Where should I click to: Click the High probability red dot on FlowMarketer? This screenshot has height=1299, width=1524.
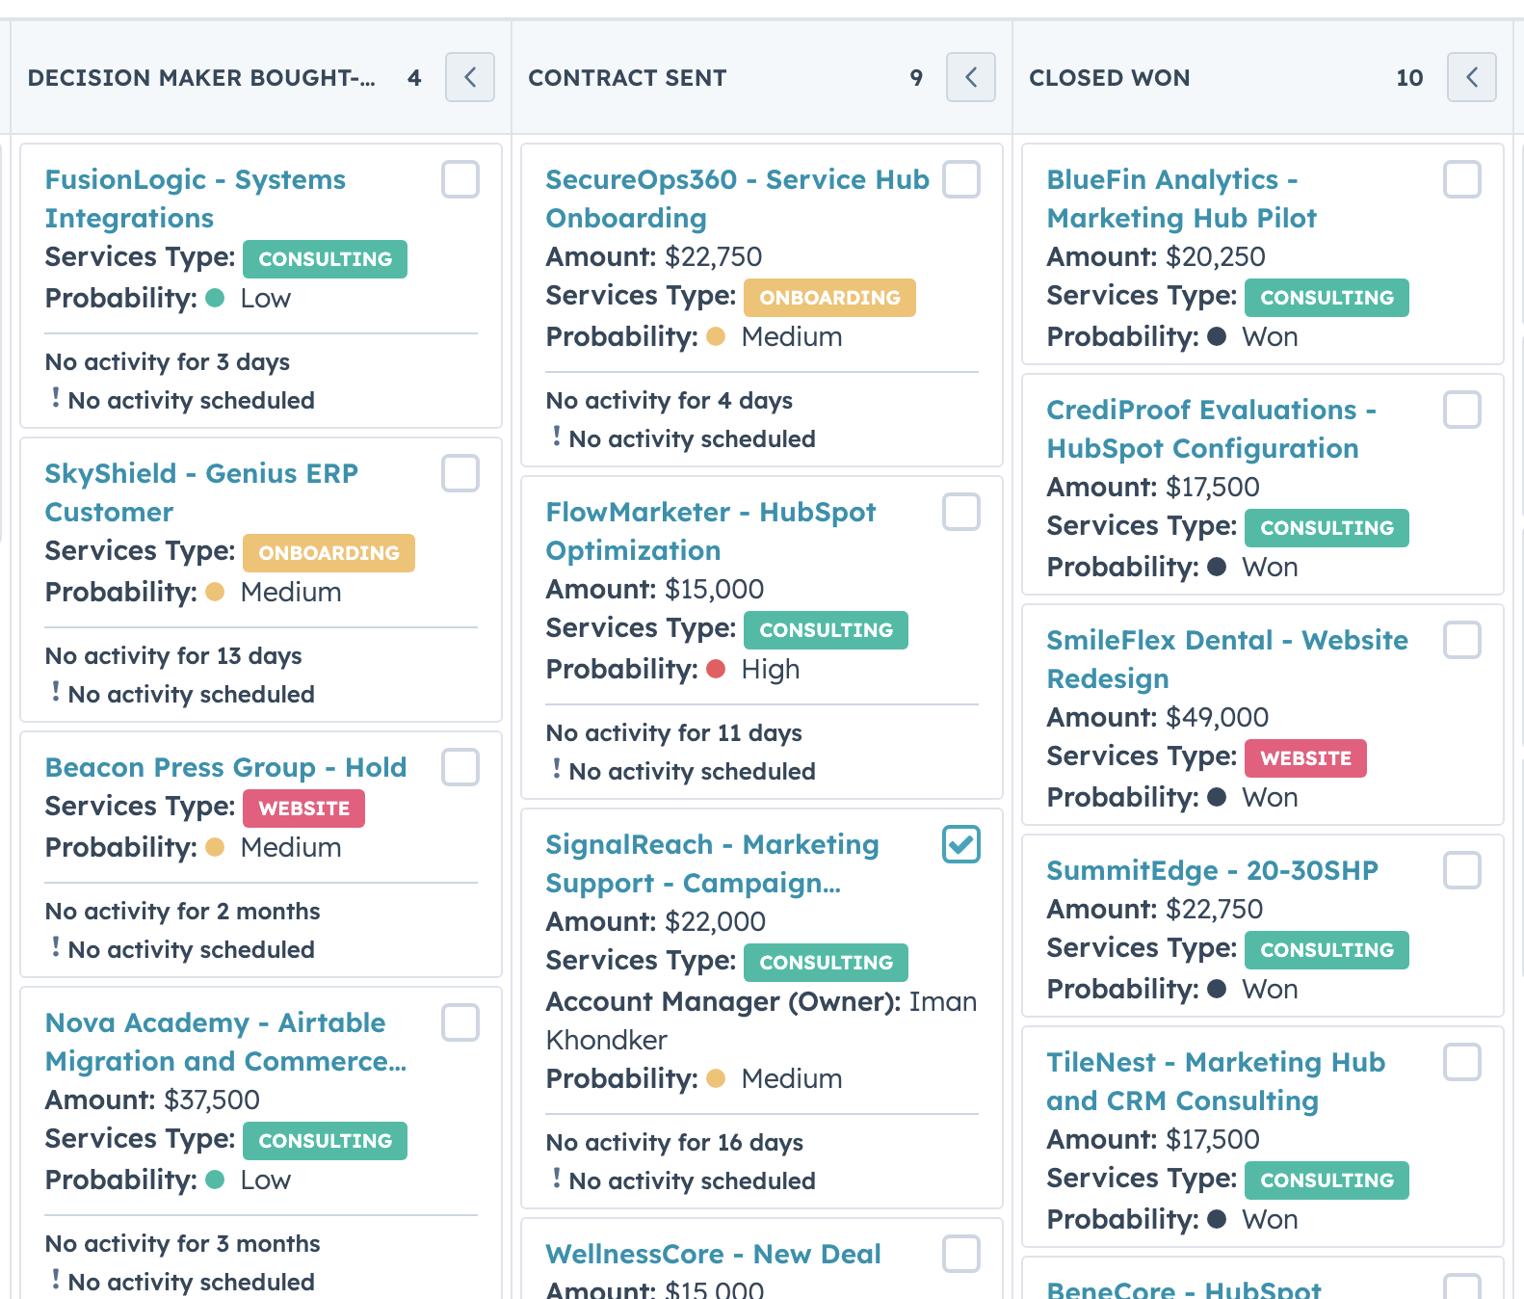pos(716,669)
